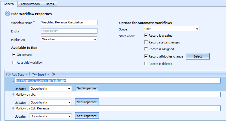Click Select button for record attributes
The width and height of the screenshot is (226, 121).
click(x=197, y=56)
